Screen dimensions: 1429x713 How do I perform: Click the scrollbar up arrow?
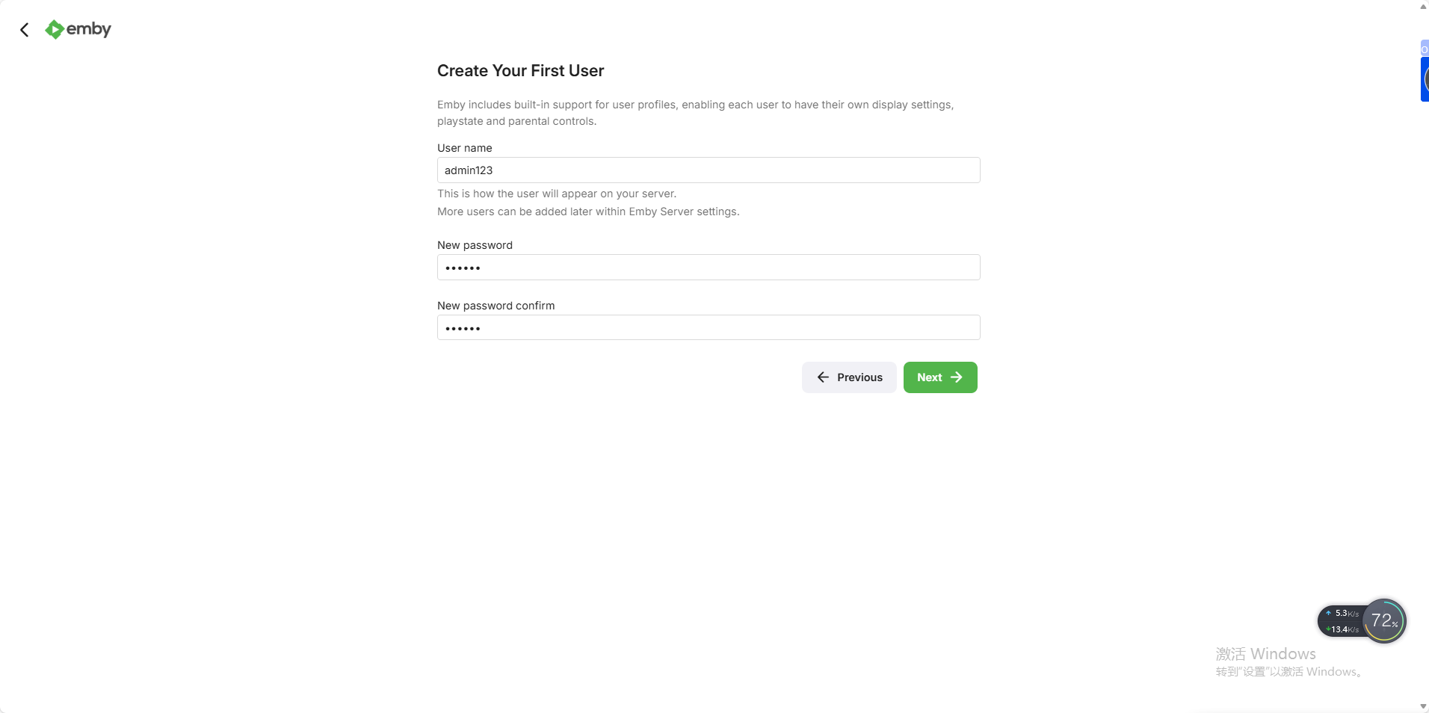(1423, 6)
